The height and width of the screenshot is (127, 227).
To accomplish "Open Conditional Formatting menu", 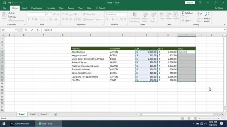I will (x=134, y=17).
